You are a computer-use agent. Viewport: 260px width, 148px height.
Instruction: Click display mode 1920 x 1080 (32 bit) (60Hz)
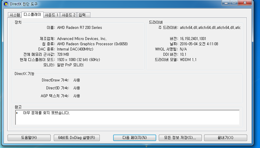pos(78,60)
